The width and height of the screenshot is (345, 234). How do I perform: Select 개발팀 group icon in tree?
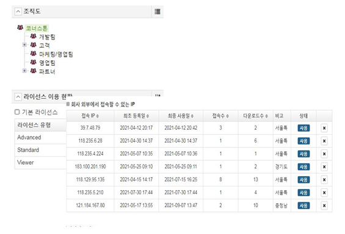[x=33, y=36]
